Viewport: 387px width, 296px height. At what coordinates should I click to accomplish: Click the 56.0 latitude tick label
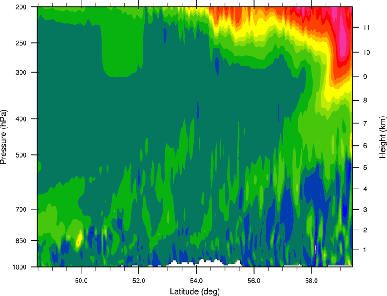click(254, 281)
